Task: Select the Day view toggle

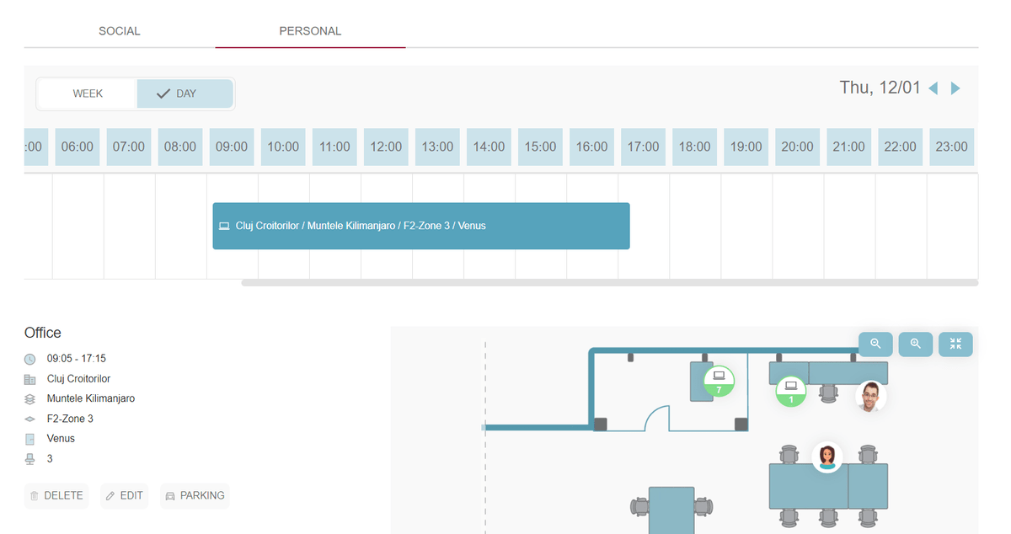Action: click(x=185, y=93)
